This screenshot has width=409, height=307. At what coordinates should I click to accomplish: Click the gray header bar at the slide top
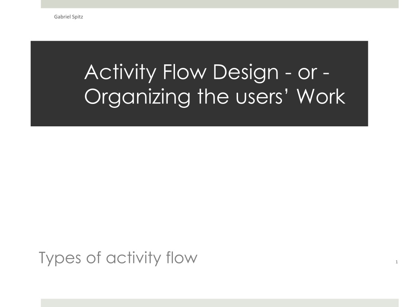(x=220, y=4)
